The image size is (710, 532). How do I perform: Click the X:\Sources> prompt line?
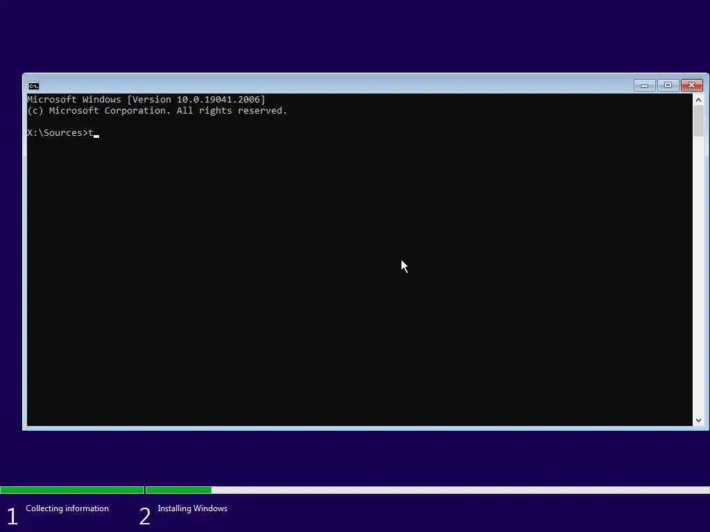[x=63, y=133]
